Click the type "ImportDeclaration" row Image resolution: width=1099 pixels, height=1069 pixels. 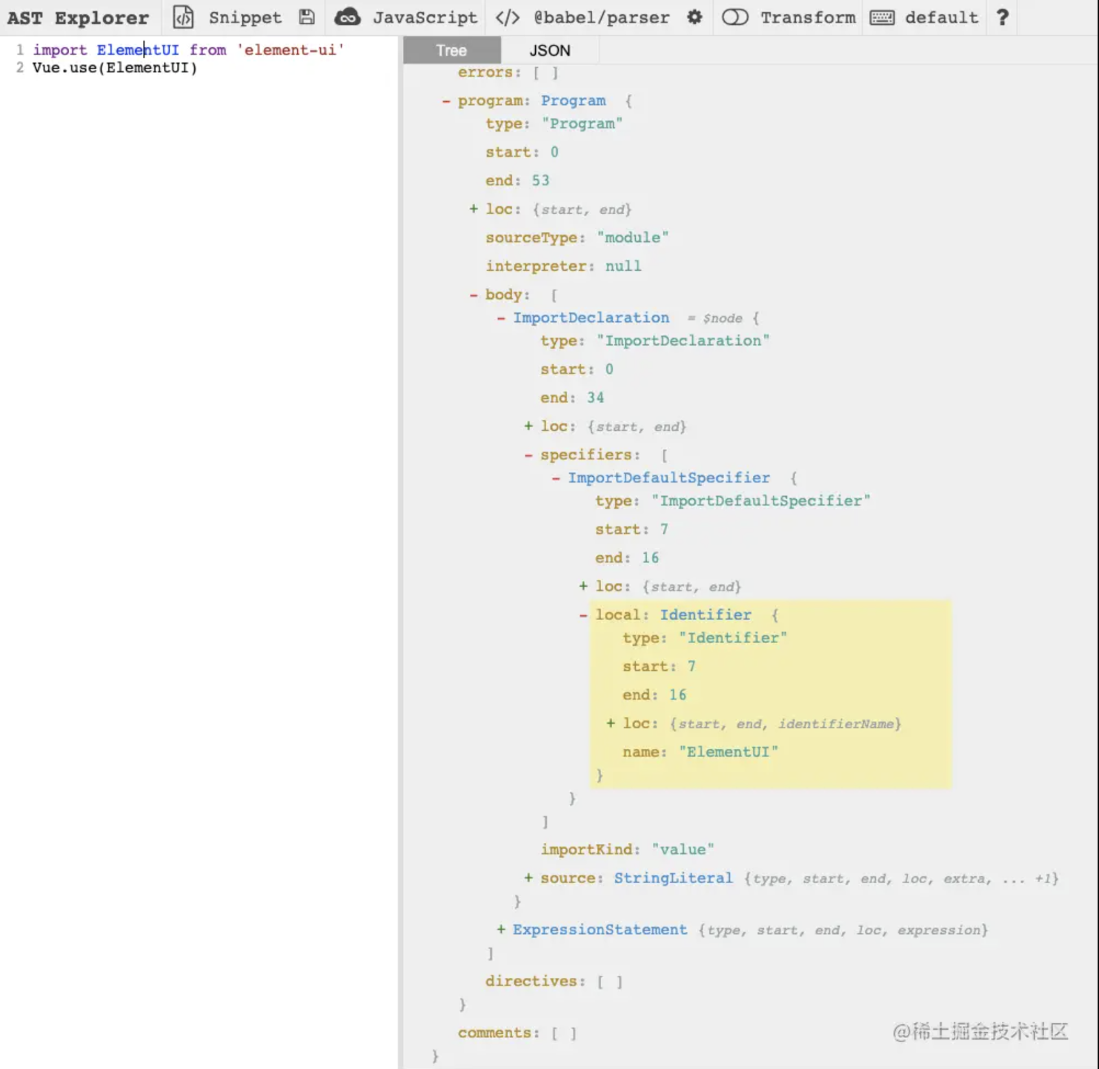click(x=655, y=341)
